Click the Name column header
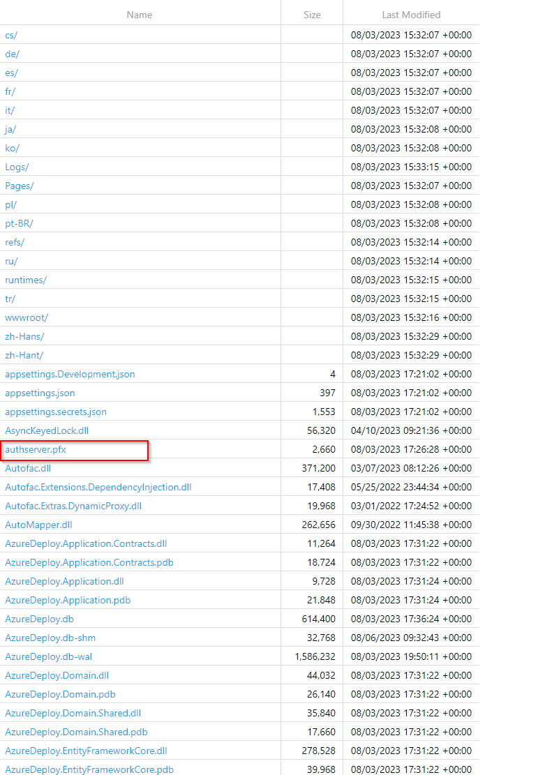The width and height of the screenshot is (538, 775). pyautogui.click(x=140, y=15)
